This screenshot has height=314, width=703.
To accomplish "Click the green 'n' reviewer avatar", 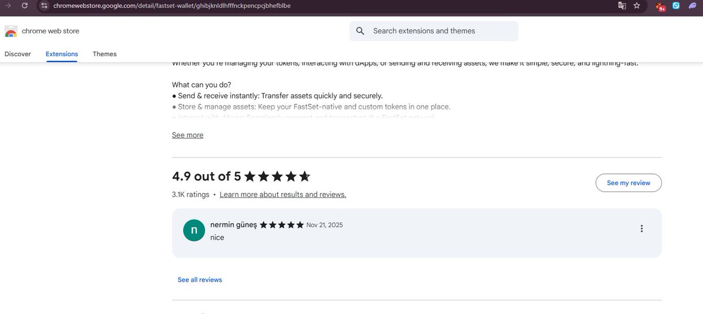I will tap(194, 230).
